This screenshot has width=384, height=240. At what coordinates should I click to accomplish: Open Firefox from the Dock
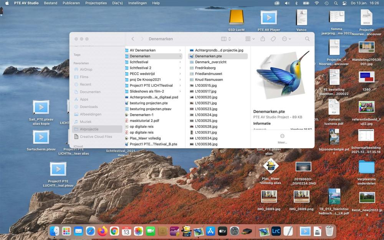coord(102,231)
